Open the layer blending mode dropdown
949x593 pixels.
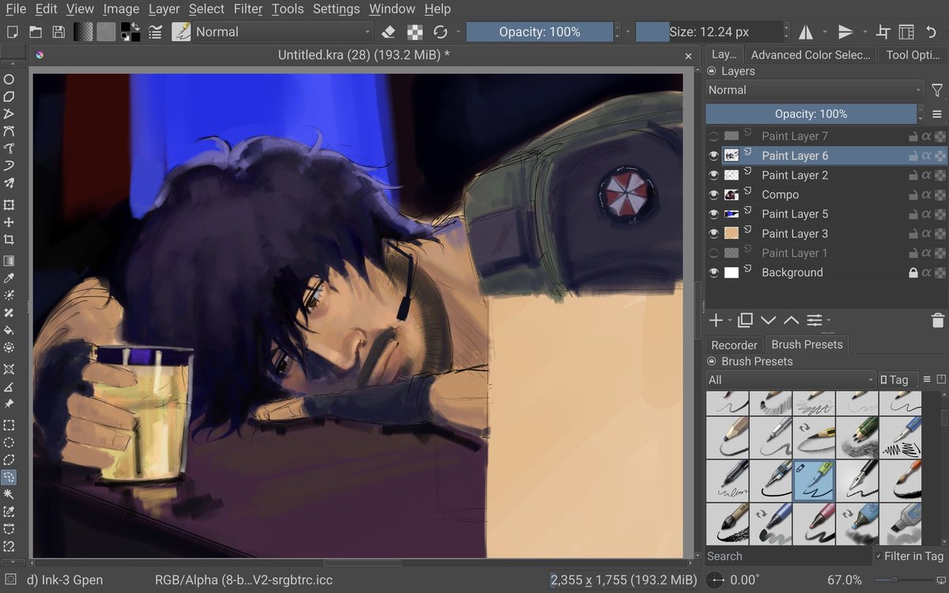pyautogui.click(x=815, y=90)
